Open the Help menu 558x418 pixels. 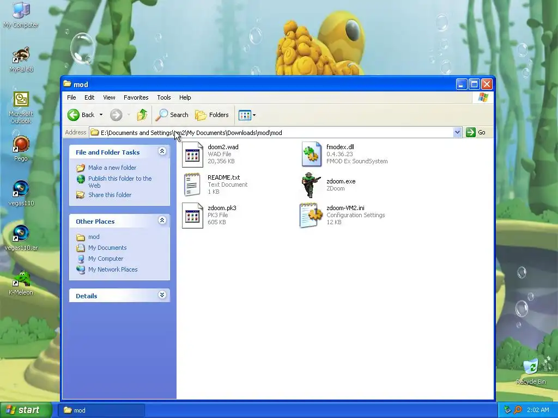click(185, 97)
